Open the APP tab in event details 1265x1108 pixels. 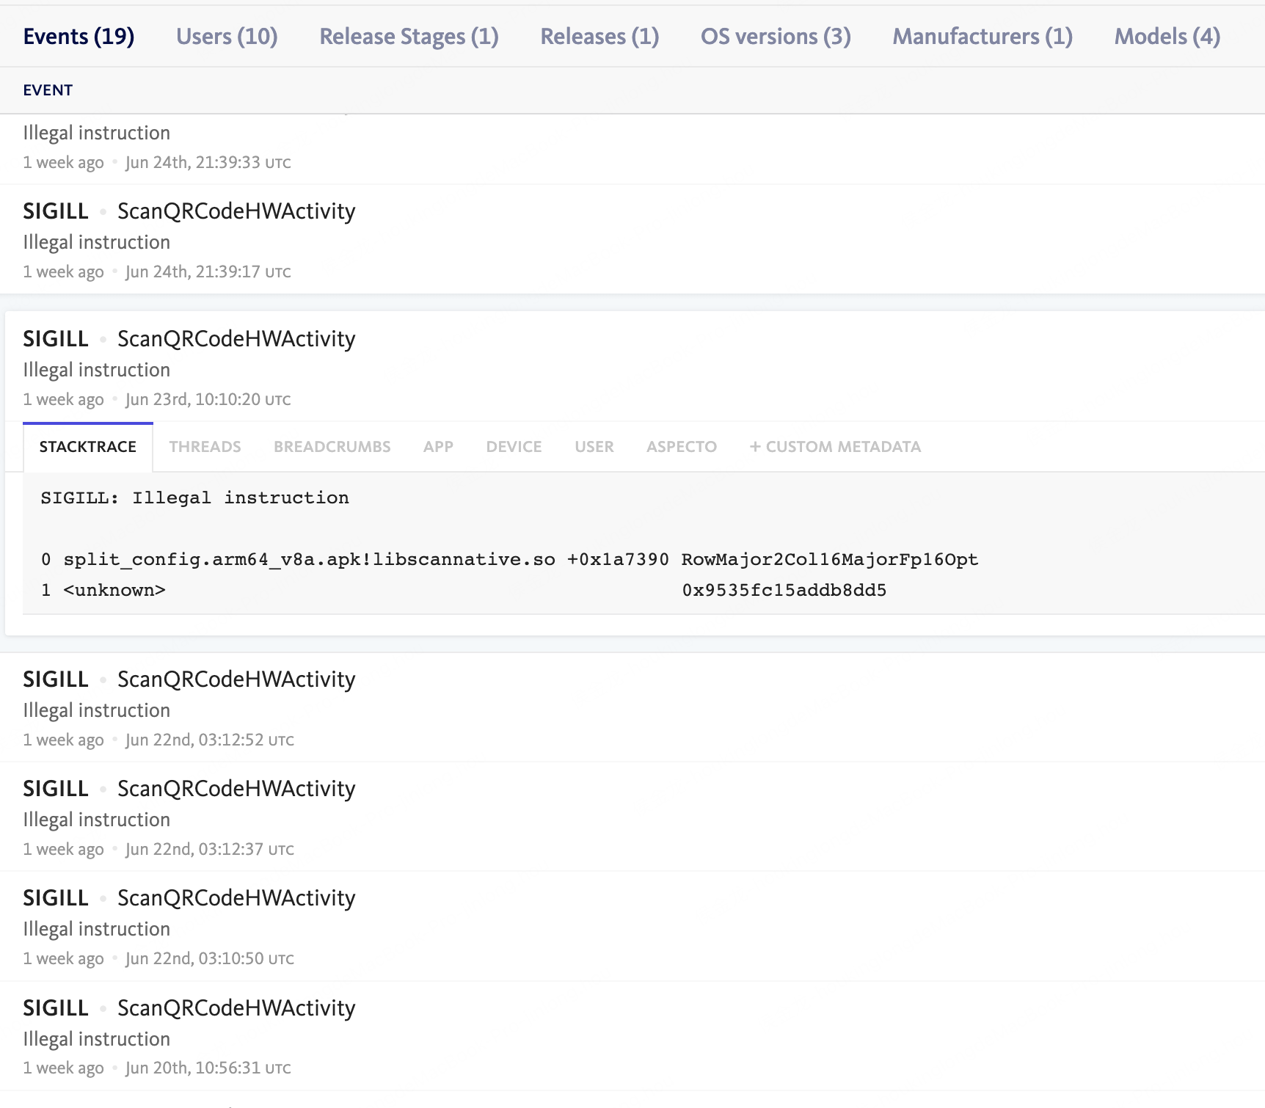[438, 447]
